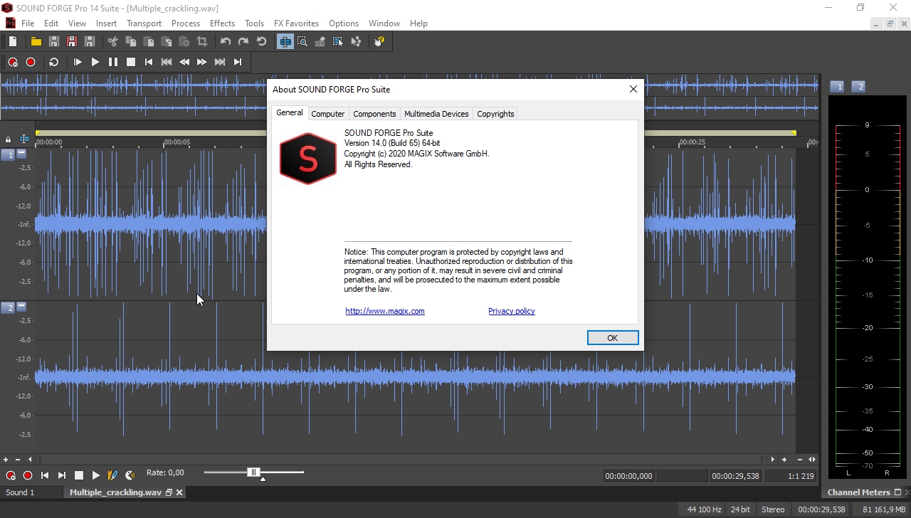The width and height of the screenshot is (911, 518).
Task: Open the Transport menu
Action: (x=144, y=23)
